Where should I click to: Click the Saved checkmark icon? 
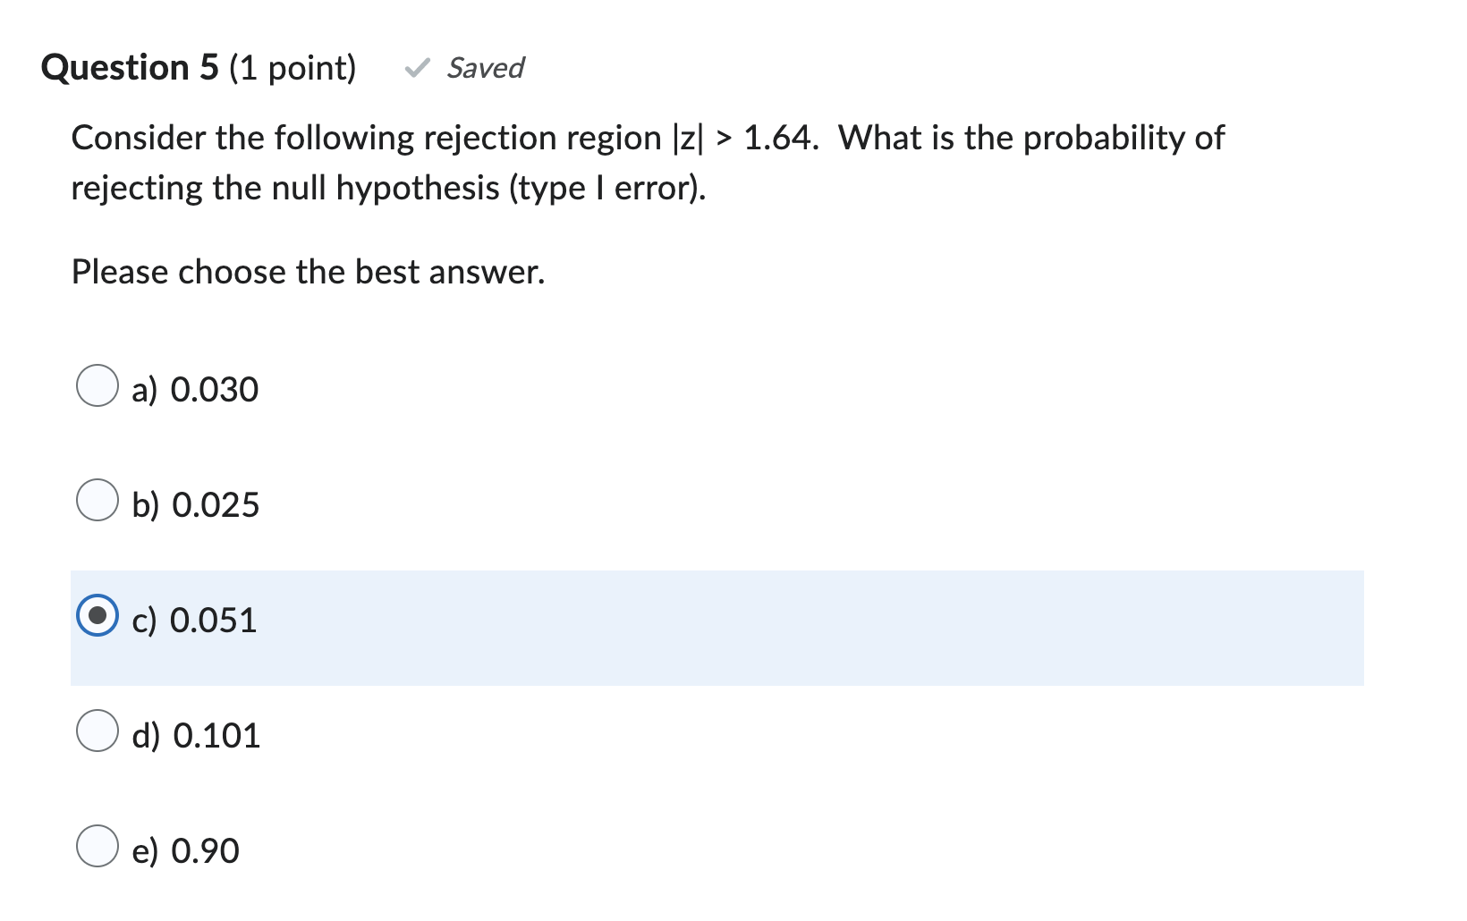coord(417,68)
